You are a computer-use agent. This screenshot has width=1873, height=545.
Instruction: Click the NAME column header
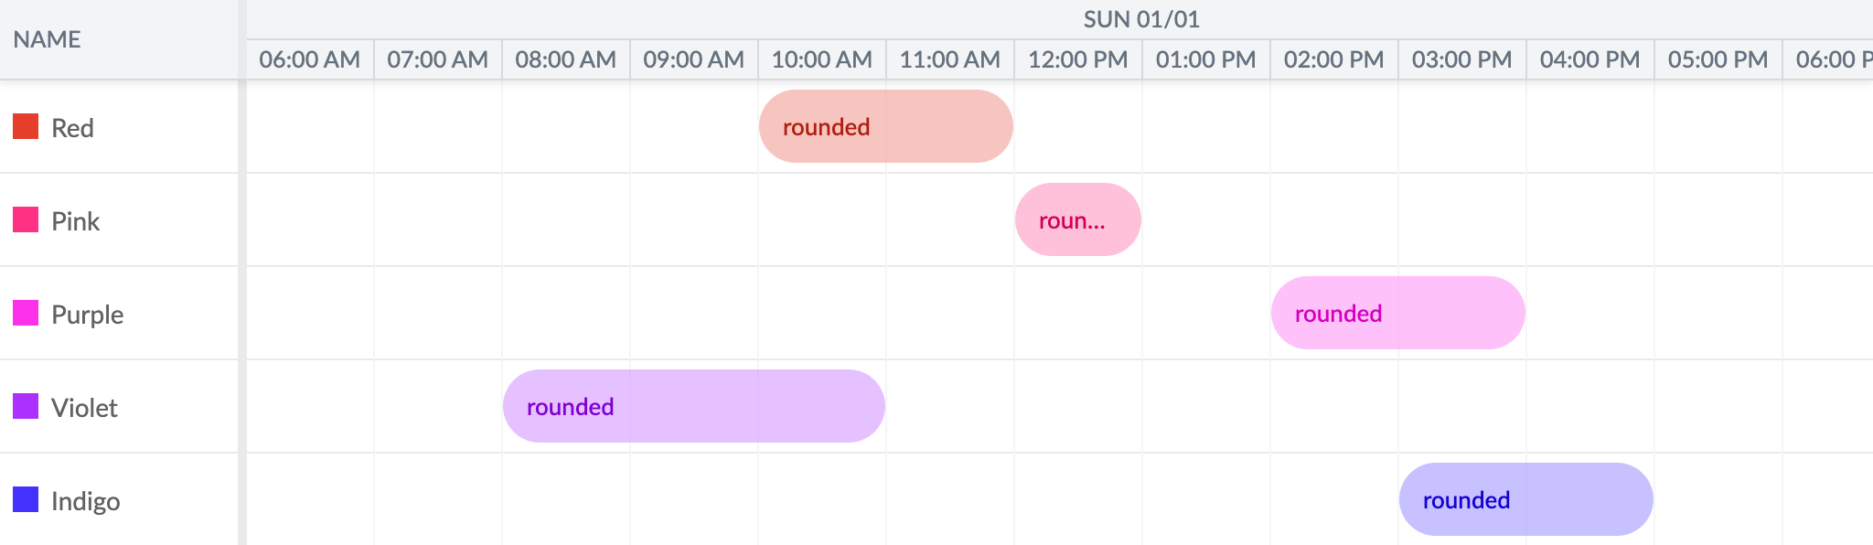tap(46, 39)
